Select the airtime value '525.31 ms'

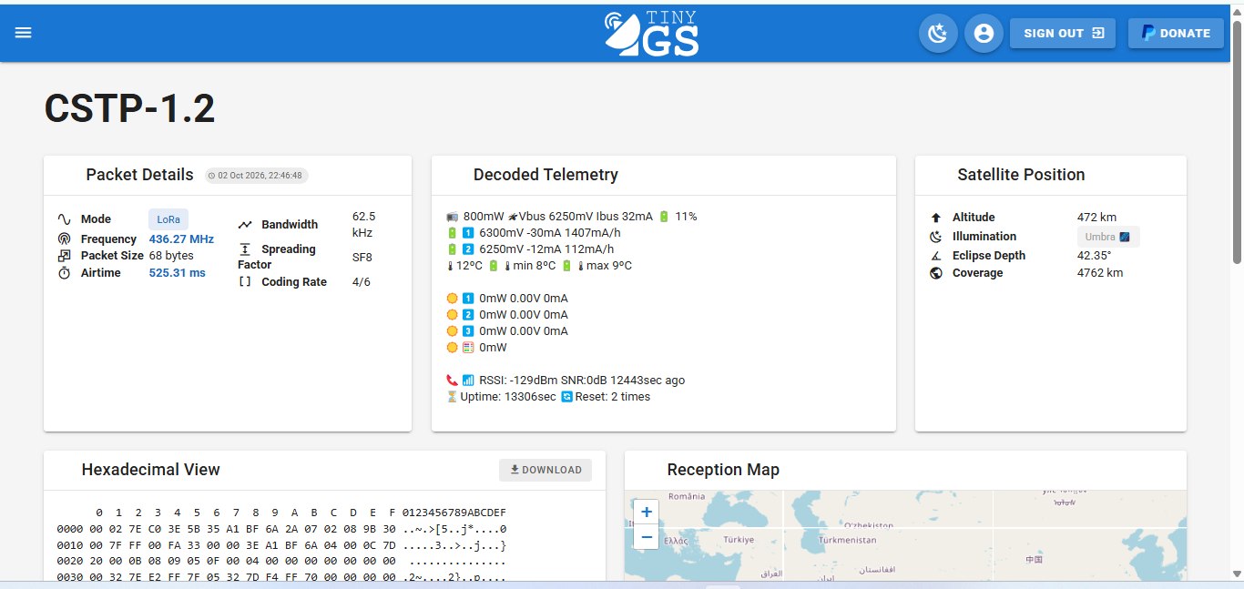[178, 273]
